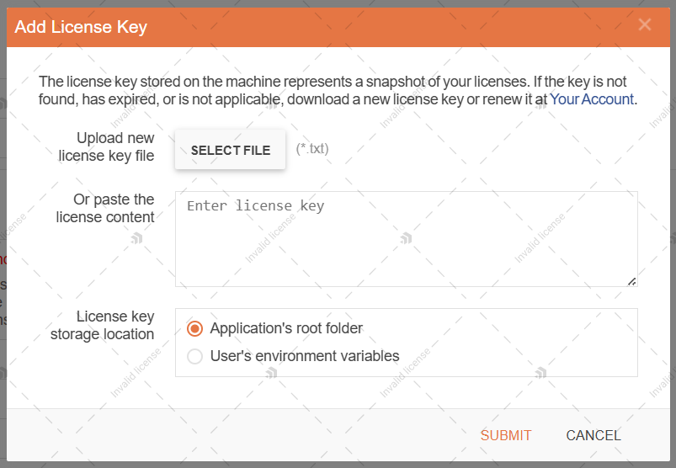Viewport: 676px width, 468px height.
Task: Click the "Add License Key" dialog title
Action: click(x=81, y=27)
